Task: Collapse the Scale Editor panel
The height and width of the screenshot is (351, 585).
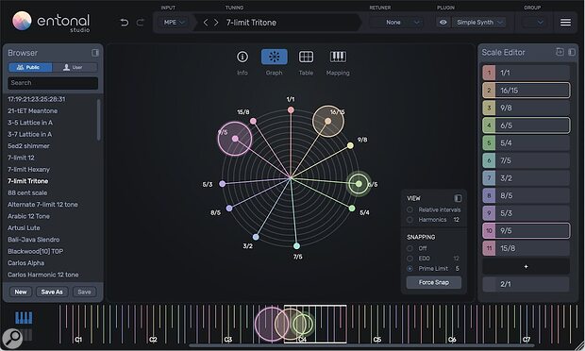Action: [x=572, y=52]
